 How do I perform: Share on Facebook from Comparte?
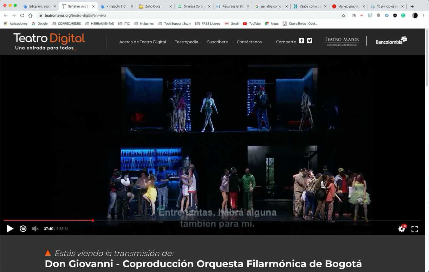point(301,41)
